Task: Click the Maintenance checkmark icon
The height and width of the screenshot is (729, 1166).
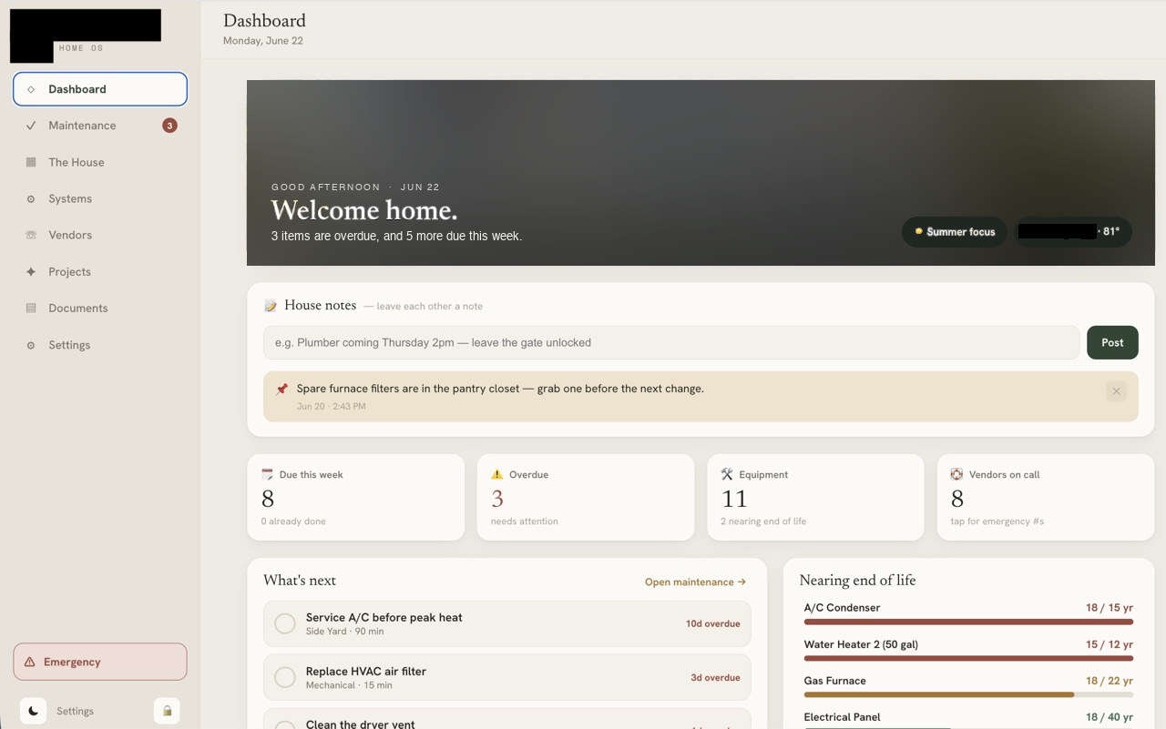Action: [x=31, y=126]
